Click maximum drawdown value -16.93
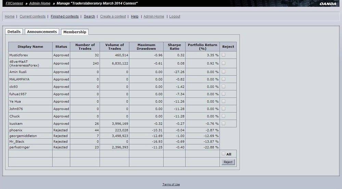 [x=157, y=141]
